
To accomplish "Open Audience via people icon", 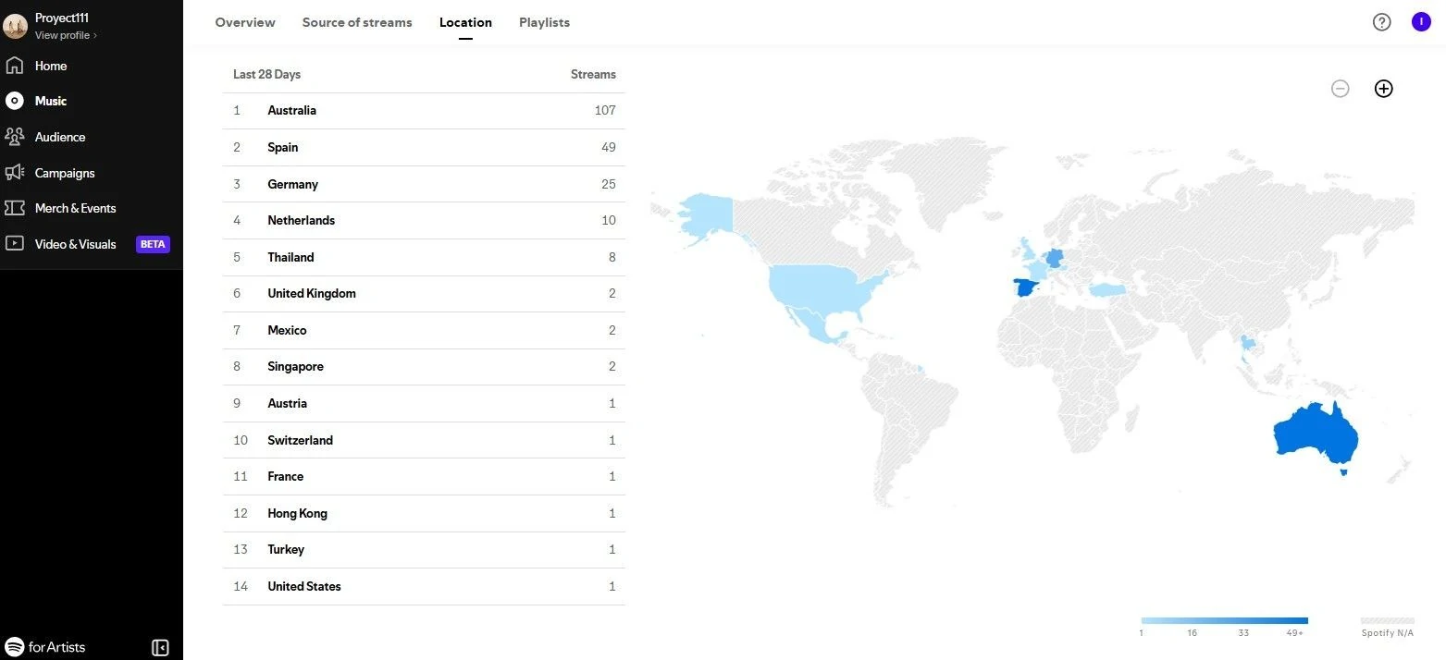I will tap(15, 137).
